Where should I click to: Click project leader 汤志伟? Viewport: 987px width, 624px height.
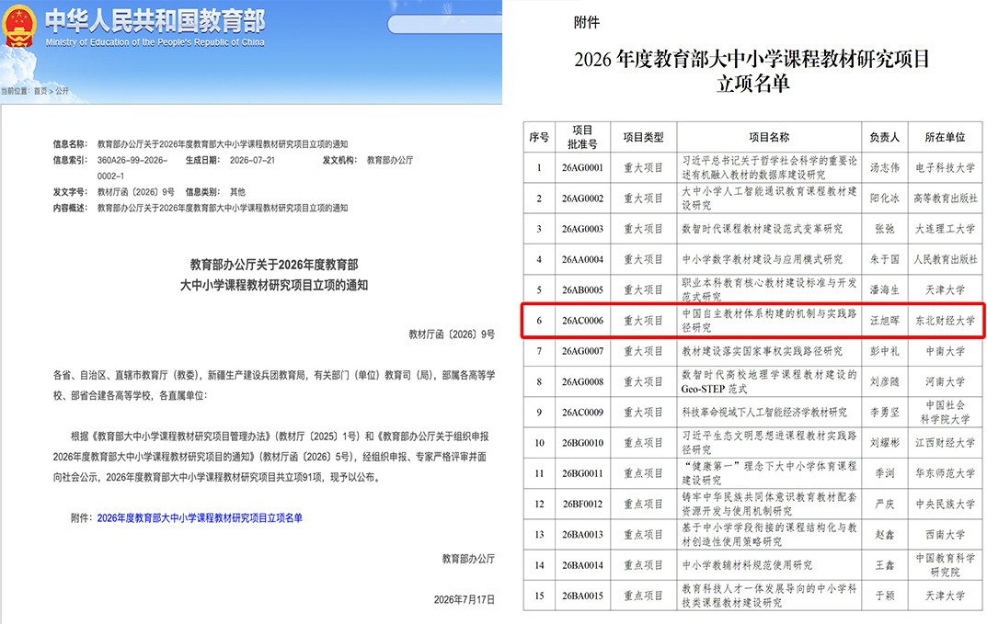(x=884, y=168)
